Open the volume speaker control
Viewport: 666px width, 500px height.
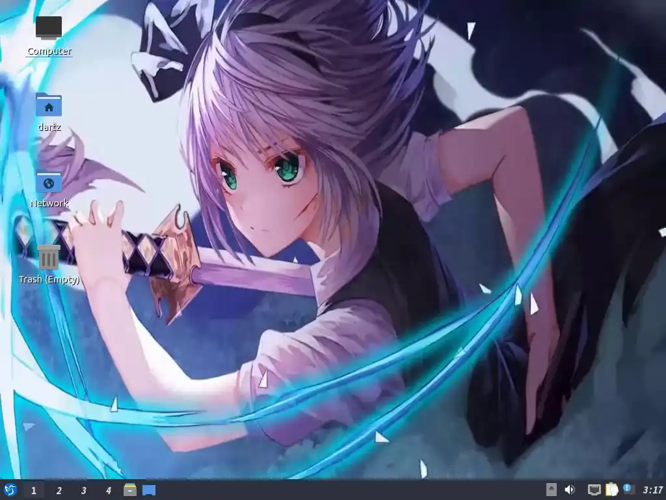pos(570,490)
